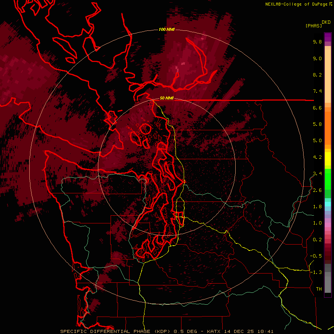Select the 7.4 scale value
The image size is (334, 334).
point(317,91)
